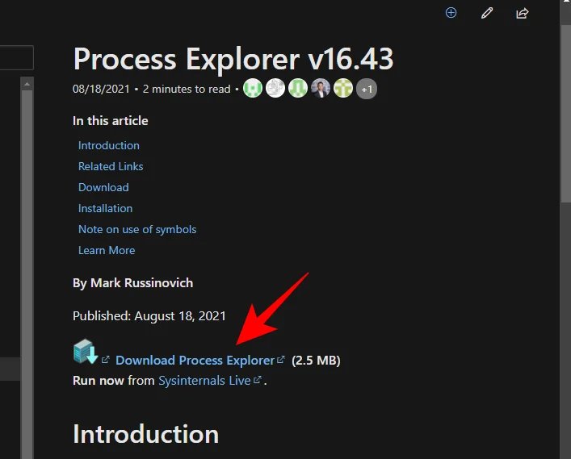Click the edit pencil icon

(486, 13)
